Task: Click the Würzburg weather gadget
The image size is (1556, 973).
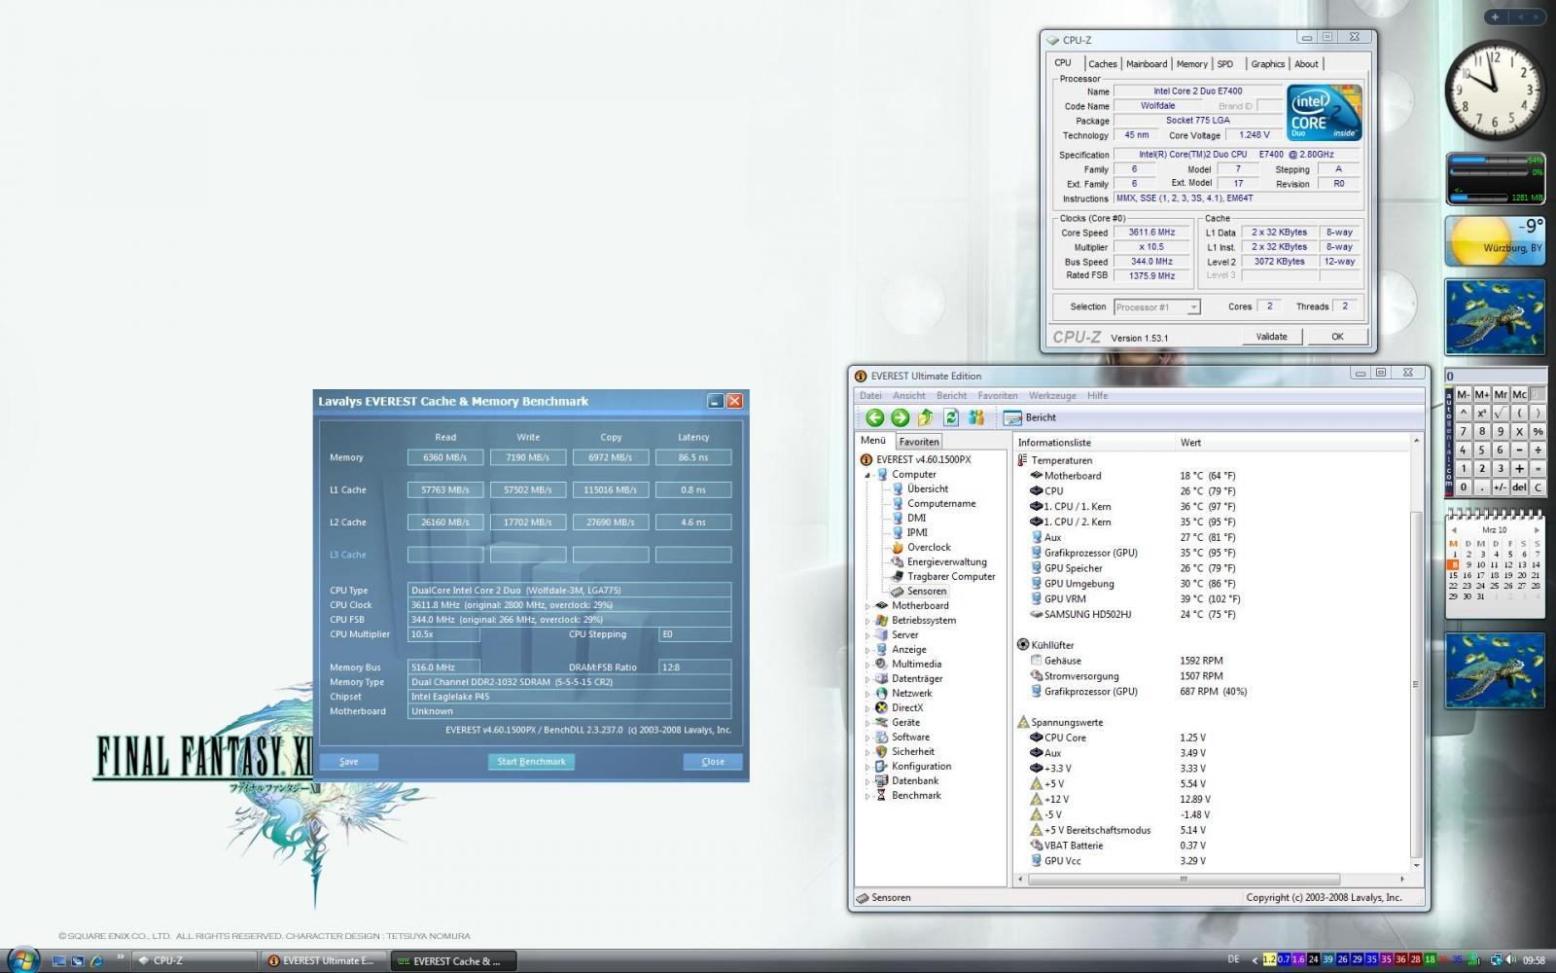Action: [1495, 240]
